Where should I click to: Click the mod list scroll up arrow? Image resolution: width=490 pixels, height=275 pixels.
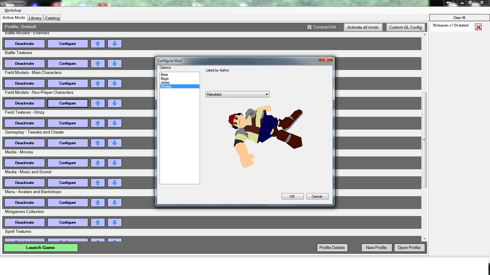pyautogui.click(x=424, y=35)
